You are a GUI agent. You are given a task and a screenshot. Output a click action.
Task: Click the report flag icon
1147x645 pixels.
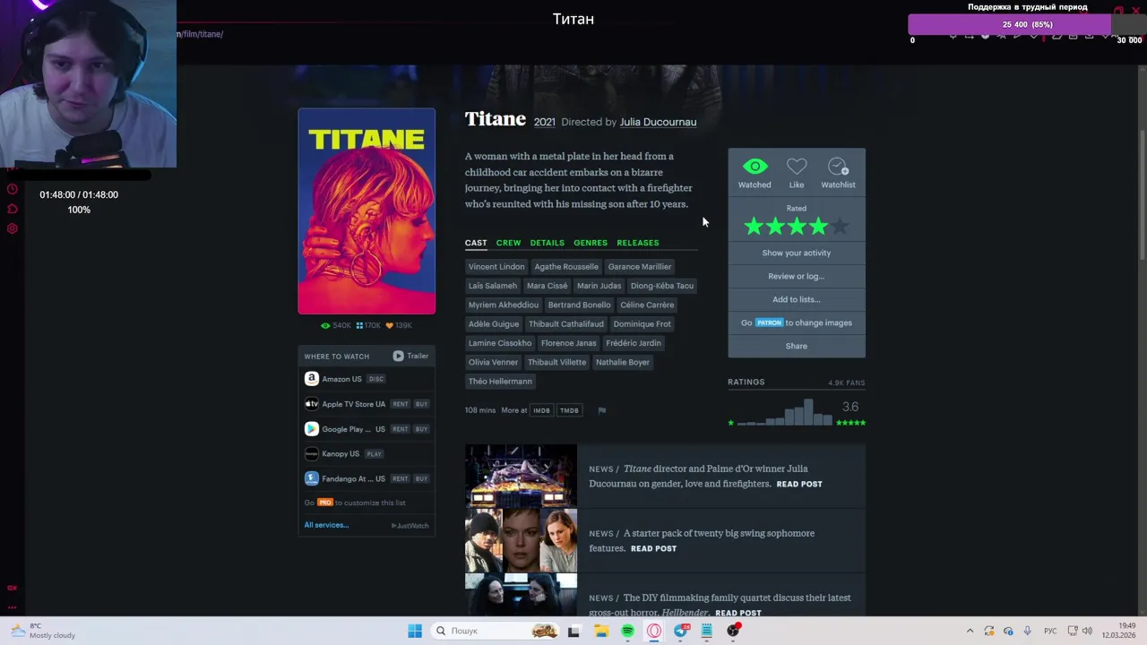[x=602, y=410]
